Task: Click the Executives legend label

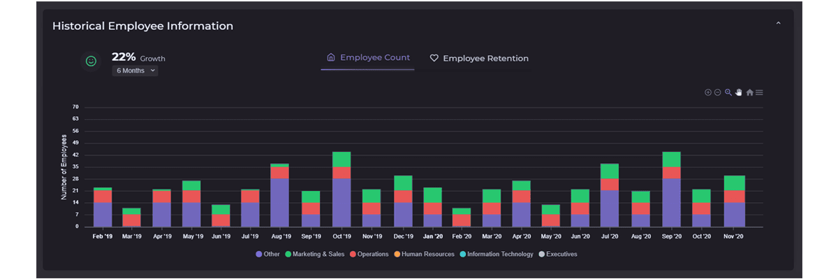Action: [559, 255]
